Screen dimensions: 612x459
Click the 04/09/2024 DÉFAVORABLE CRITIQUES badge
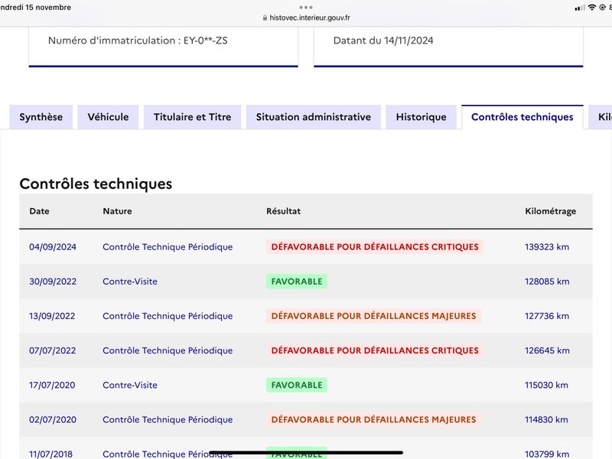click(375, 246)
